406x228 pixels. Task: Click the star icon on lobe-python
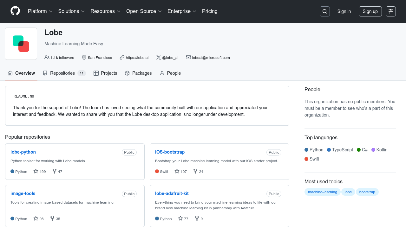(36, 171)
